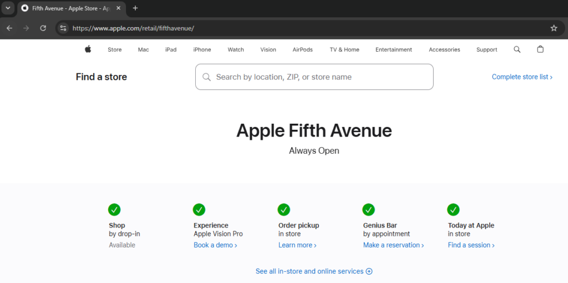Click the Genius Bar label
Image resolution: width=568 pixels, height=283 pixels.
click(x=380, y=225)
